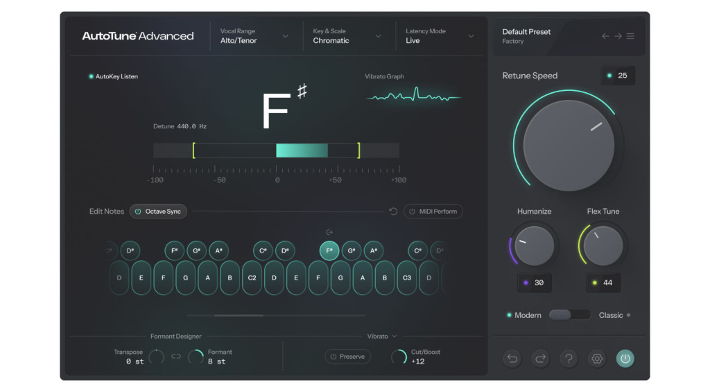This screenshot has height=392, width=710.
Task: Enable MIDI Perform mode
Action: point(433,212)
